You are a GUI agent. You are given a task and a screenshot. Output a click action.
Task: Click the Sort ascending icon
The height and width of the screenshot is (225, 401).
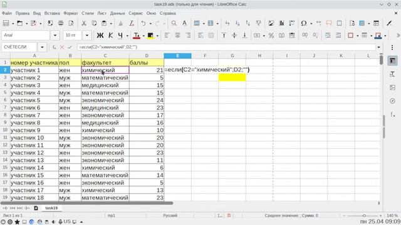click(237, 23)
